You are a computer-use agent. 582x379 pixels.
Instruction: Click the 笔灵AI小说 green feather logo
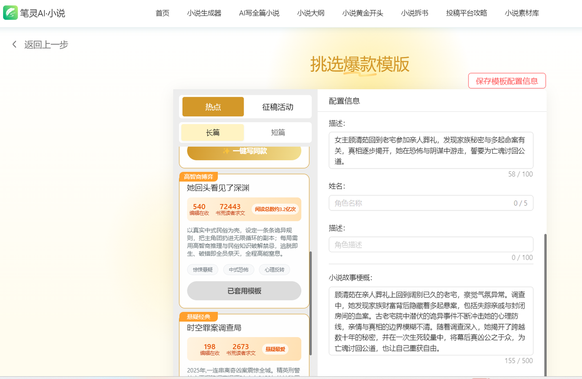[10, 13]
